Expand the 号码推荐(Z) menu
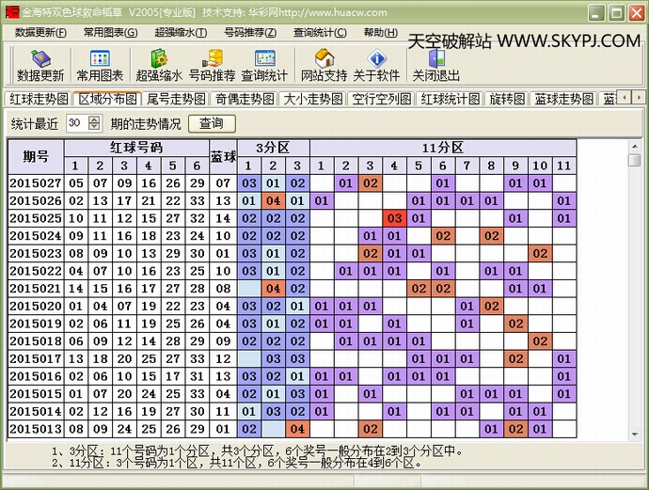649x490 pixels. tap(251, 32)
